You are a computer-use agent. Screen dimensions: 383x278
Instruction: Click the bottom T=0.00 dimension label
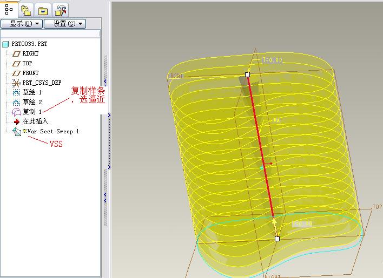click(302, 223)
